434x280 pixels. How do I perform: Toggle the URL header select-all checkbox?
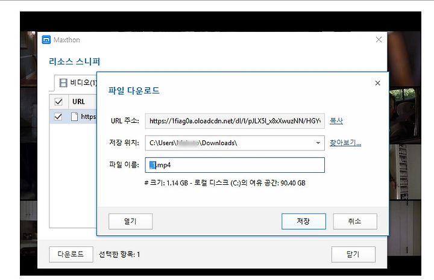click(x=58, y=102)
